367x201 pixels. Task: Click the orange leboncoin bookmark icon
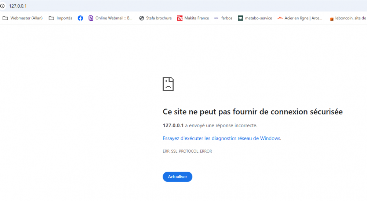point(332,19)
